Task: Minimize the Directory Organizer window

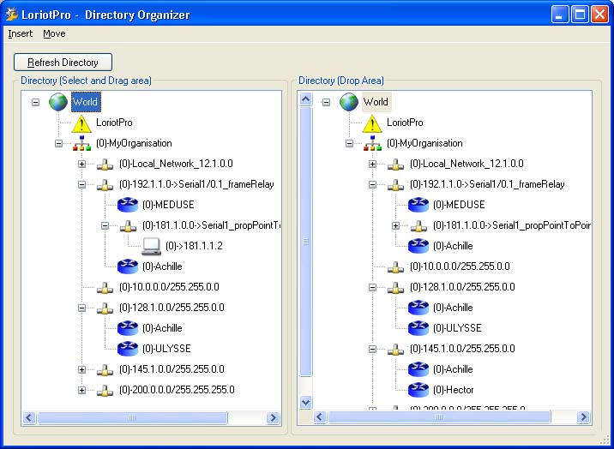Action: 560,15
